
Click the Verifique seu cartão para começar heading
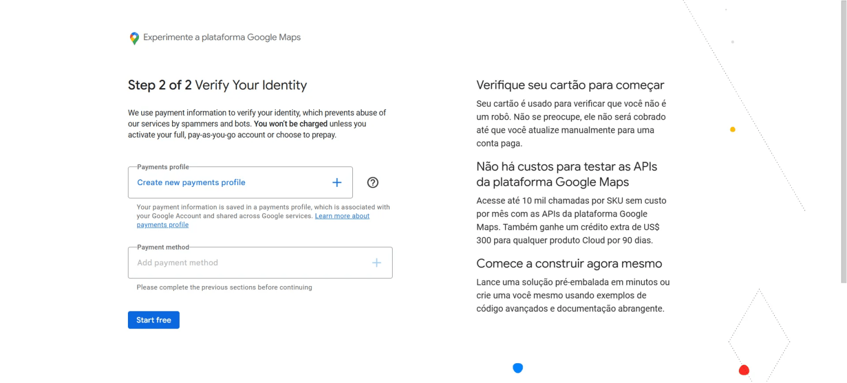(570, 85)
